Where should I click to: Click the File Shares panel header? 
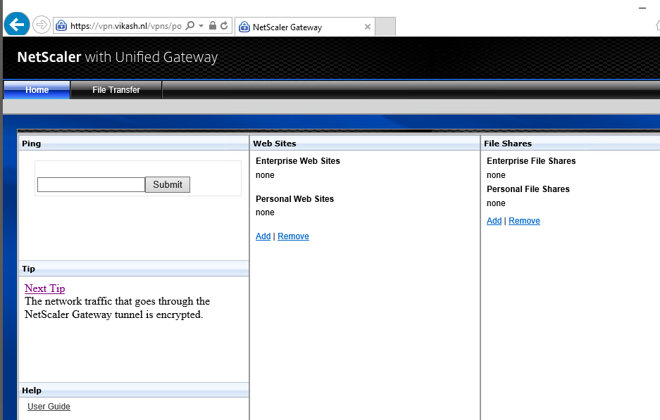[571, 144]
